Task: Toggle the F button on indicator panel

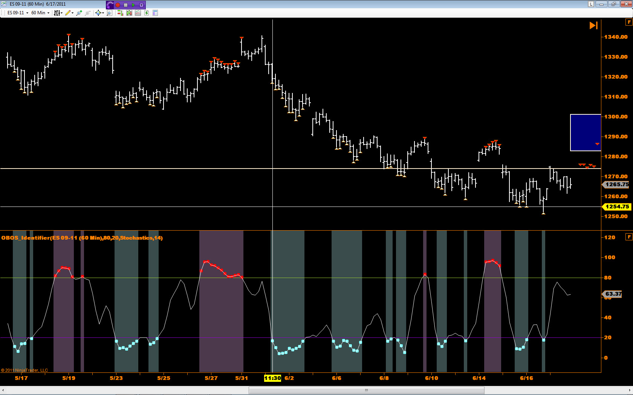Action: tap(629, 237)
